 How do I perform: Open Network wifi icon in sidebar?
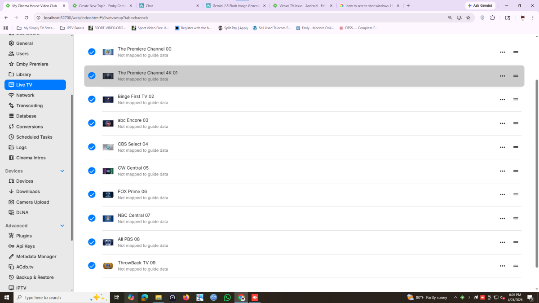pyautogui.click(x=12, y=95)
